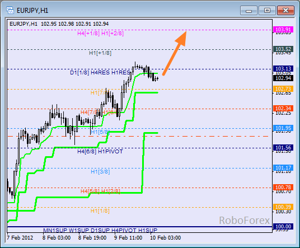Select the 103.52 price label
Image resolution: width=300 pixels, height=248 pixels.
283,49
